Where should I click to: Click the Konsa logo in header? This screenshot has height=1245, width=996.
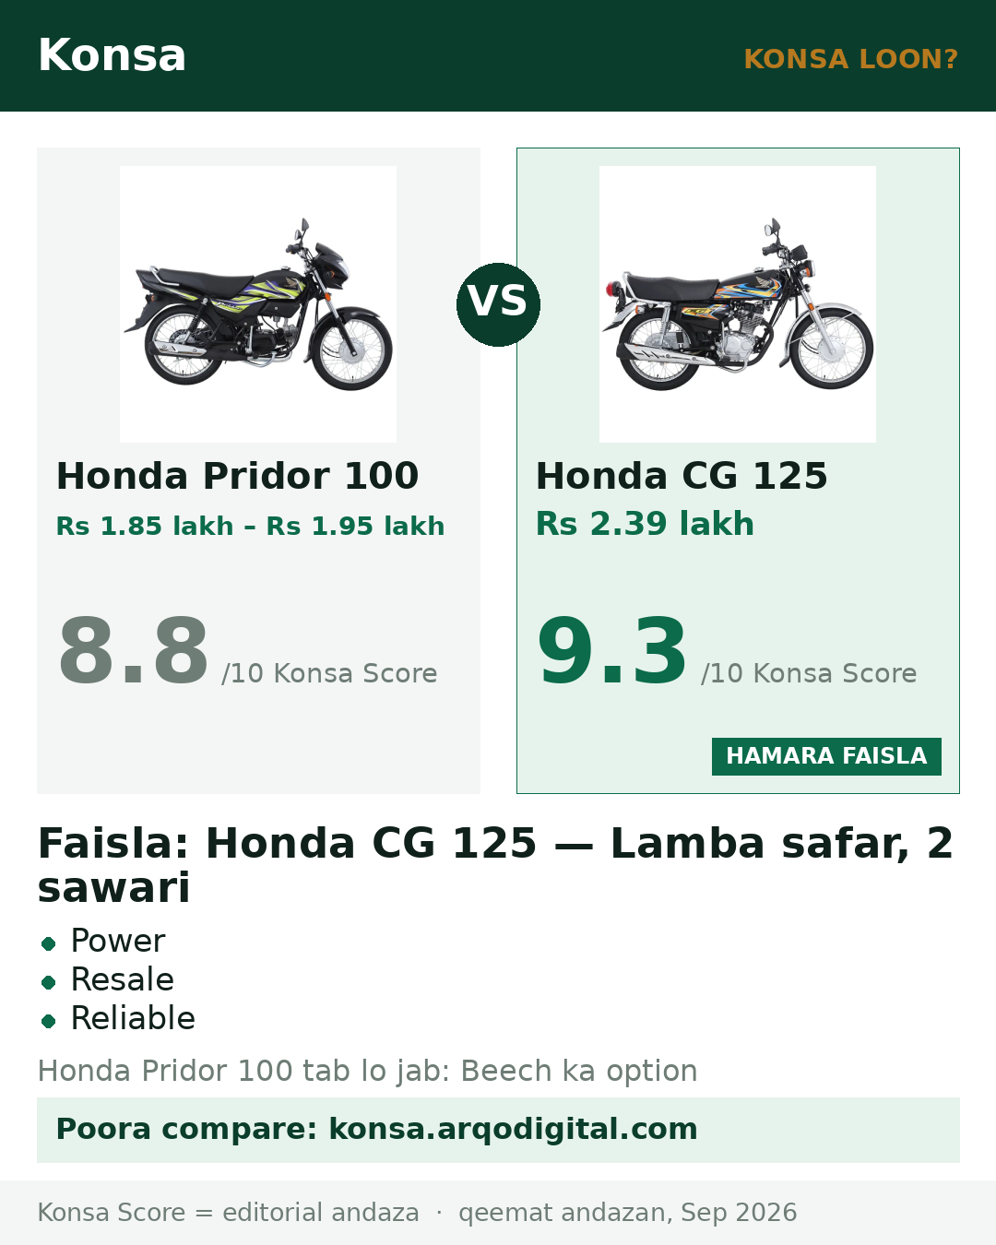tap(112, 55)
